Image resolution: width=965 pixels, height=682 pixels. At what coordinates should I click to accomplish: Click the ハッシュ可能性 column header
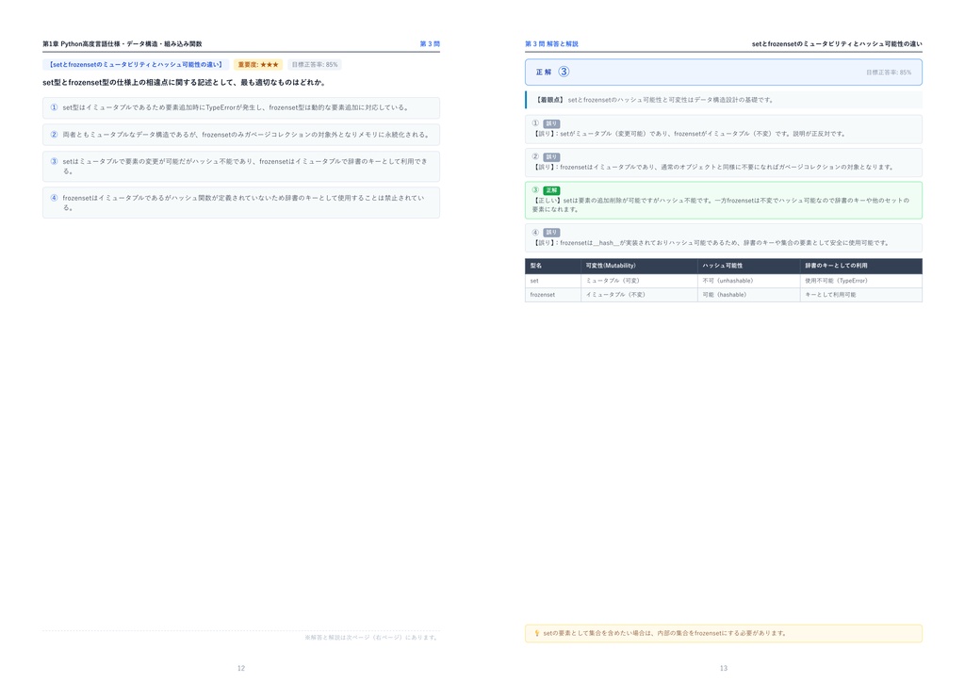pyautogui.click(x=748, y=266)
